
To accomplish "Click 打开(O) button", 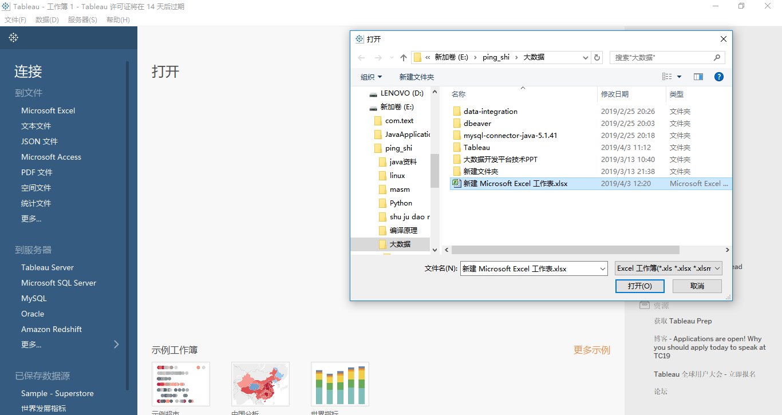I will pyautogui.click(x=639, y=286).
